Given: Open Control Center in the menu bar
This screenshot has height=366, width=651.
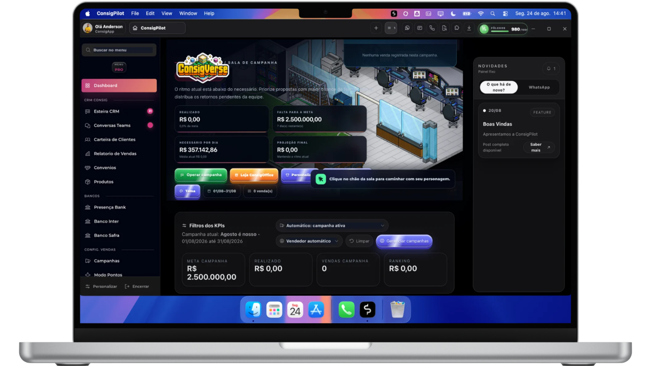Looking at the screenshot, I should coord(505,13).
